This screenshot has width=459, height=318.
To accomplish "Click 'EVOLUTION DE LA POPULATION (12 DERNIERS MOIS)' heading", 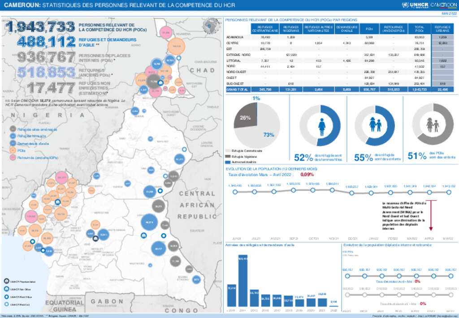I will click(x=271, y=169).
